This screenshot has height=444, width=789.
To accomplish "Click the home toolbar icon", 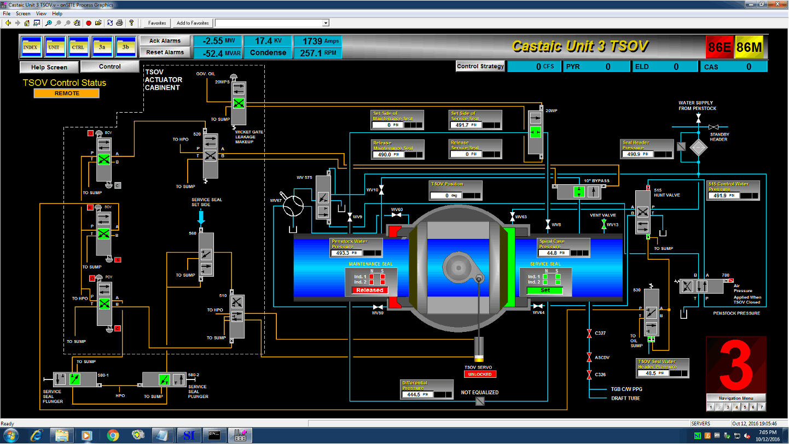I will pos(27,23).
